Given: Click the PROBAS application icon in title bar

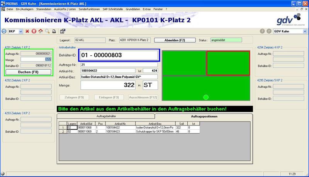Looking at the screenshot, I should tap(3, 3).
